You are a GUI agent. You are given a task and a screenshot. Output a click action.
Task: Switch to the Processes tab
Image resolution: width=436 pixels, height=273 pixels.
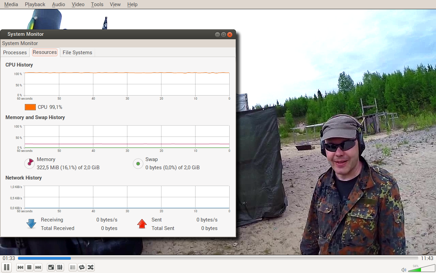pos(15,53)
